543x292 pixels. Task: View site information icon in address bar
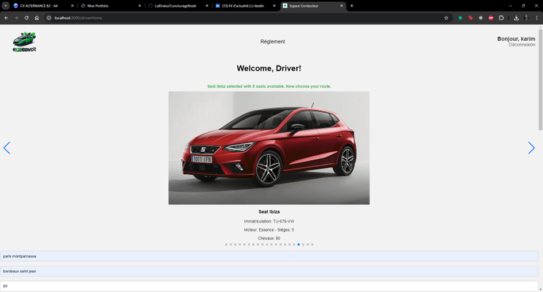pos(49,18)
